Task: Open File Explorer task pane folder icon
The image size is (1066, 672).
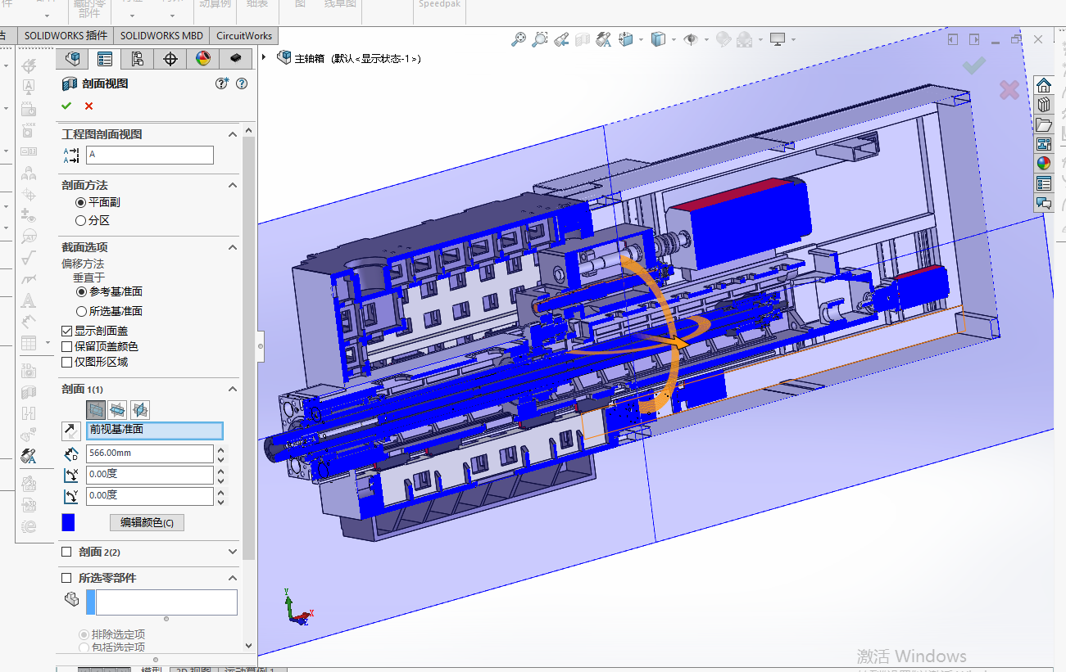Action: [x=1044, y=124]
